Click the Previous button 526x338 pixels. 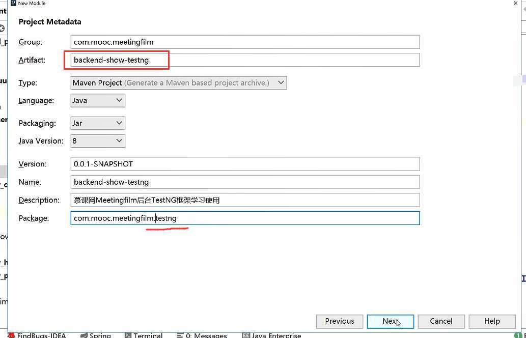(340, 322)
